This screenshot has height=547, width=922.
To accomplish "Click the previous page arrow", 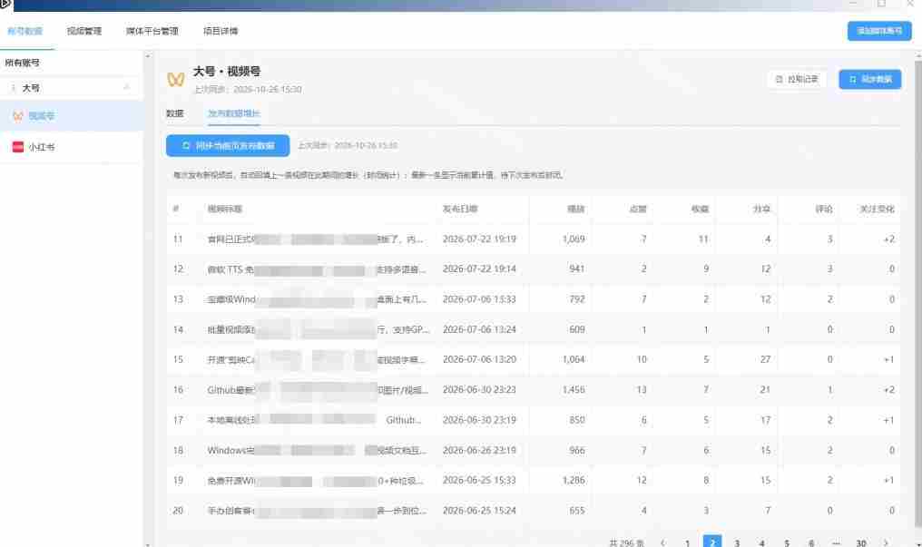I will pyautogui.click(x=663, y=542).
